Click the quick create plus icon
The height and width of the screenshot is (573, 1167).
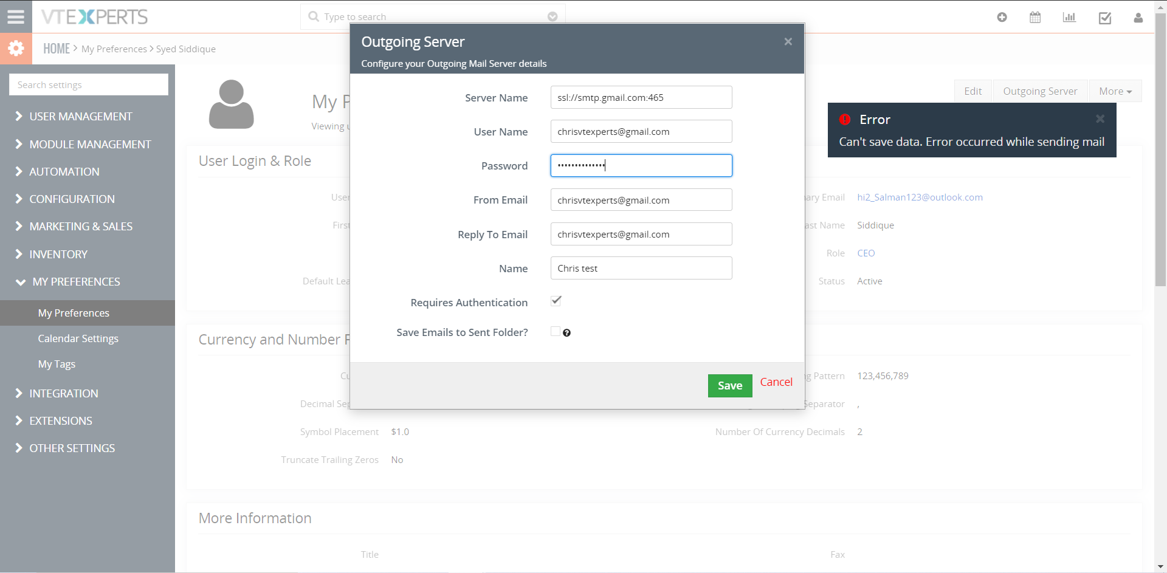[x=1002, y=17]
